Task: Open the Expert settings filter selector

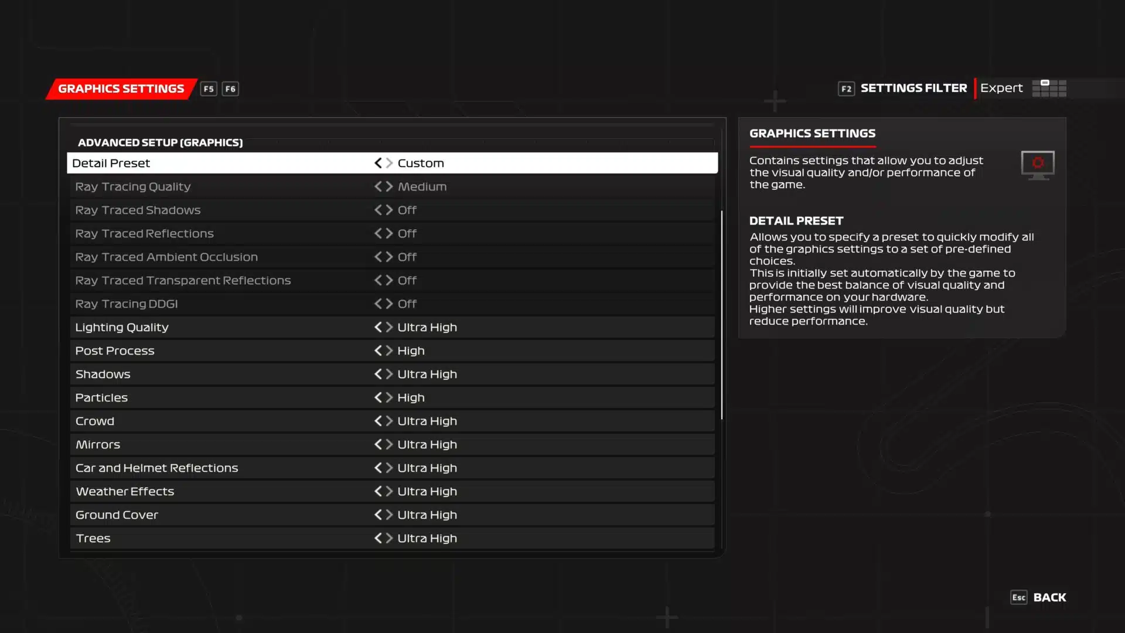Action: [x=1001, y=88]
